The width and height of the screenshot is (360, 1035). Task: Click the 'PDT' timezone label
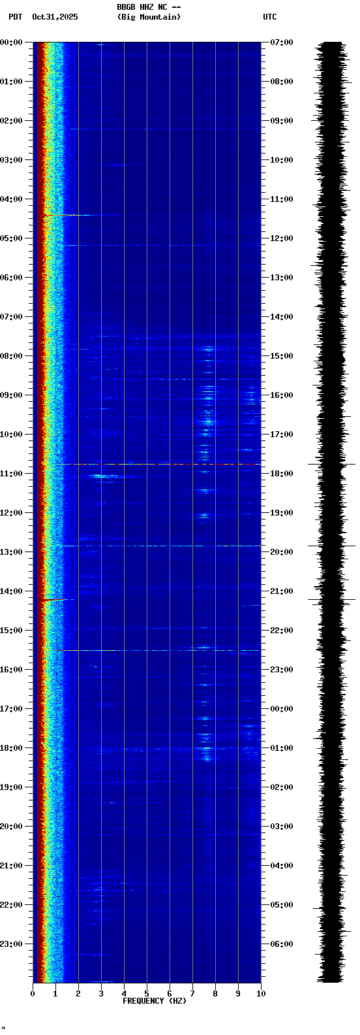pyautogui.click(x=15, y=17)
